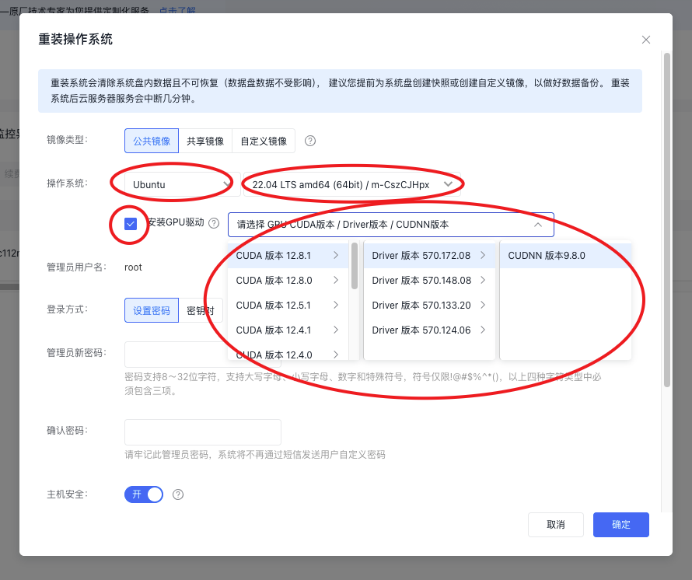
Task: Expand Driver 版本 570.172.08 arrow
Action: [483, 255]
